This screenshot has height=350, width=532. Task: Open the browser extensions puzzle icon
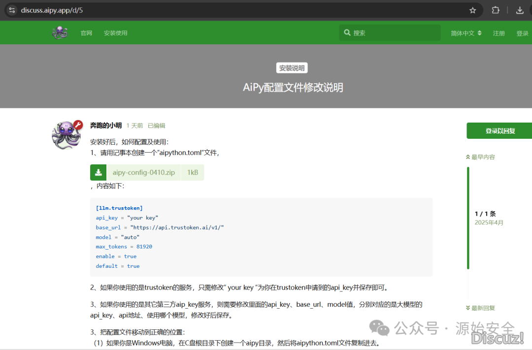[496, 10]
